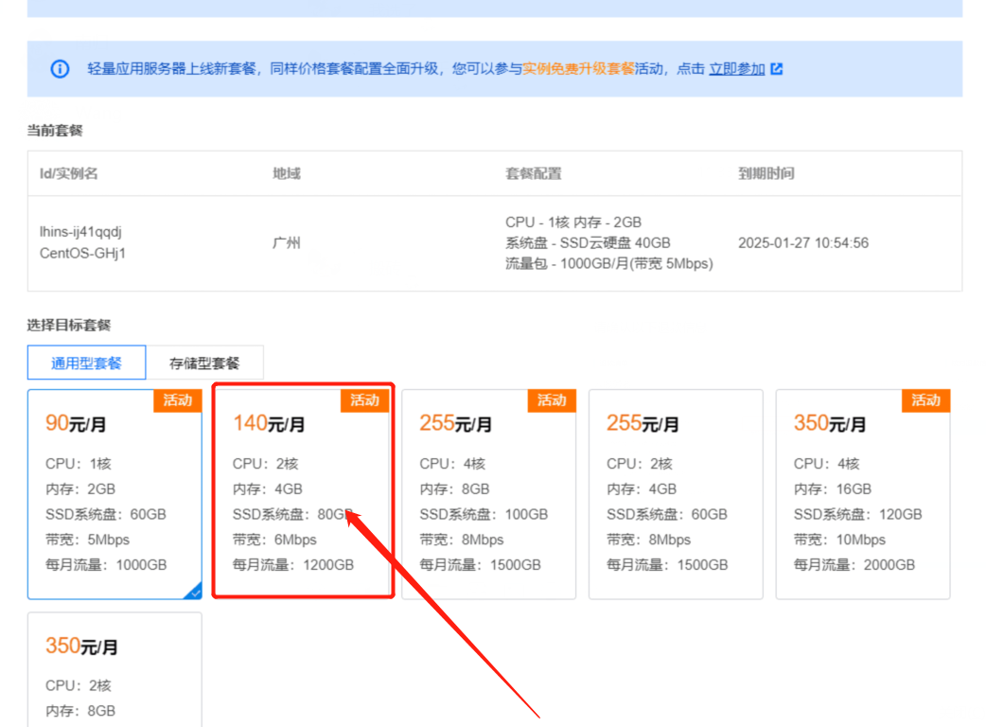Click 每月流量：2000GB text
Screen dimensions: 986x727
pos(854,565)
